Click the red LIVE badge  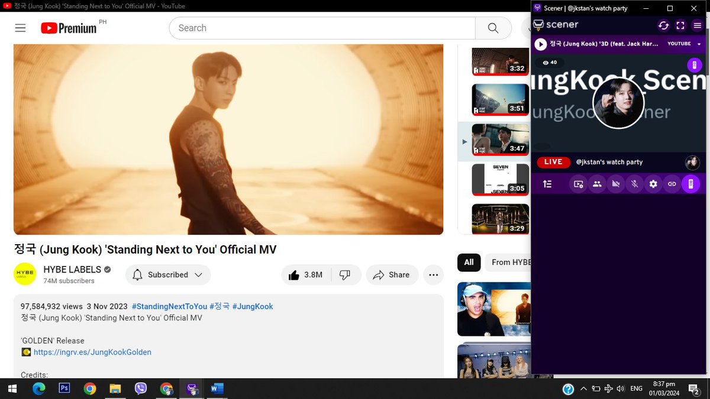pos(553,162)
